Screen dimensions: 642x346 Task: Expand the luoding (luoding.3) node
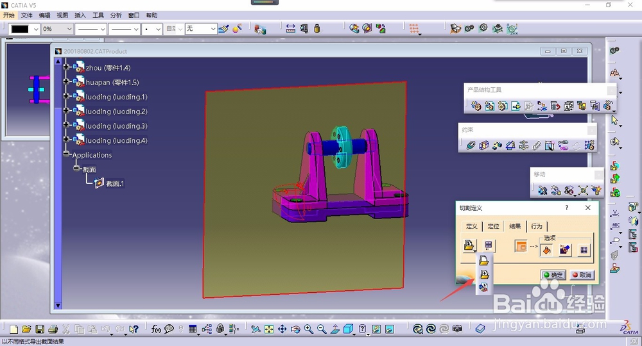[x=65, y=124]
